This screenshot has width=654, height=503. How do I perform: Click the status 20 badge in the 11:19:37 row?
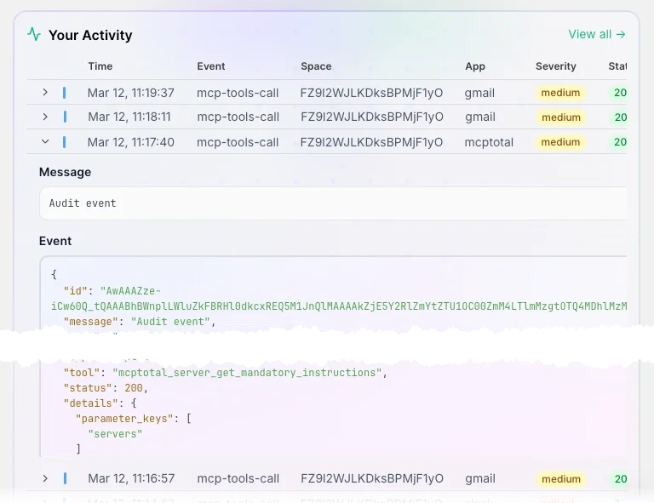[618, 93]
